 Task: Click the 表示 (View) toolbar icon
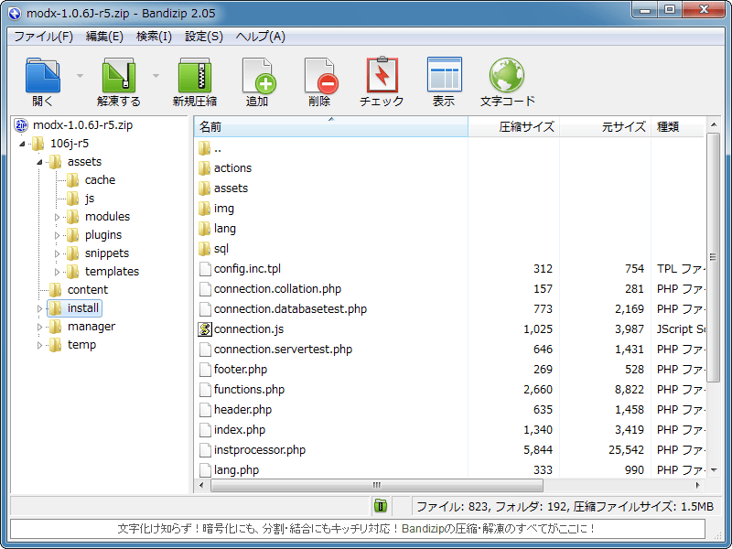coord(444,75)
